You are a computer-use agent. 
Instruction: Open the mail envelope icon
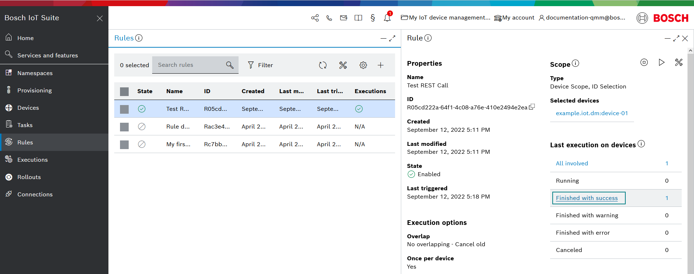click(x=344, y=18)
